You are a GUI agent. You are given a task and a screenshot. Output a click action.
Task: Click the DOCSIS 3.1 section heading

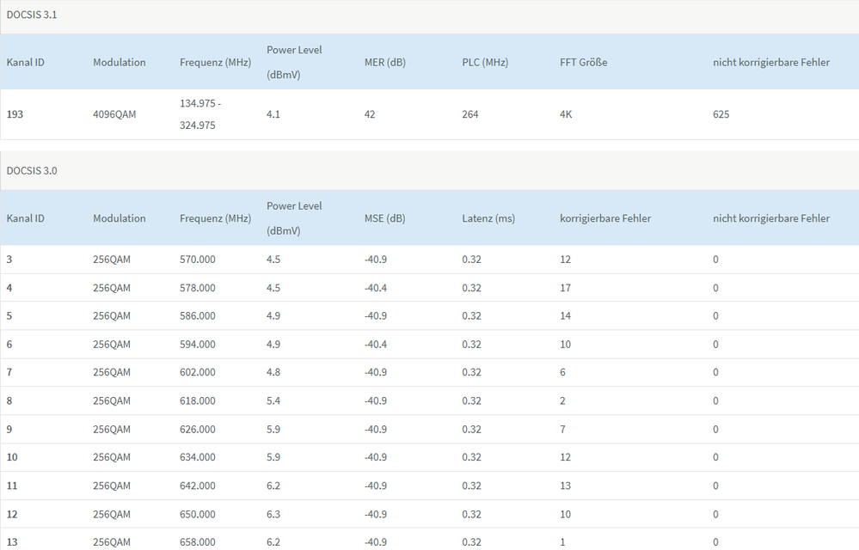click(32, 15)
